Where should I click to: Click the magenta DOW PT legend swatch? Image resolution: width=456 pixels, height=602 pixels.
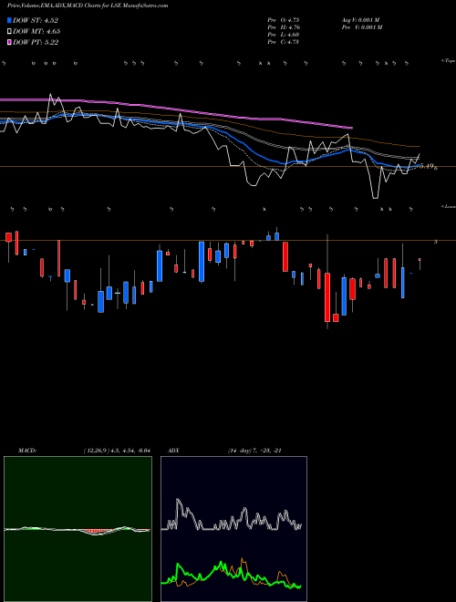[x=9, y=42]
